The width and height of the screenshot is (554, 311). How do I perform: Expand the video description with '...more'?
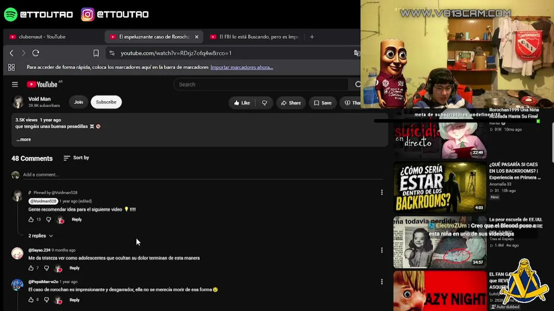point(23,140)
